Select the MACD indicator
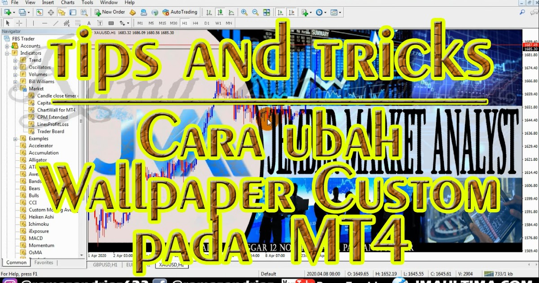Screen dimensions: 539x283 36,239
